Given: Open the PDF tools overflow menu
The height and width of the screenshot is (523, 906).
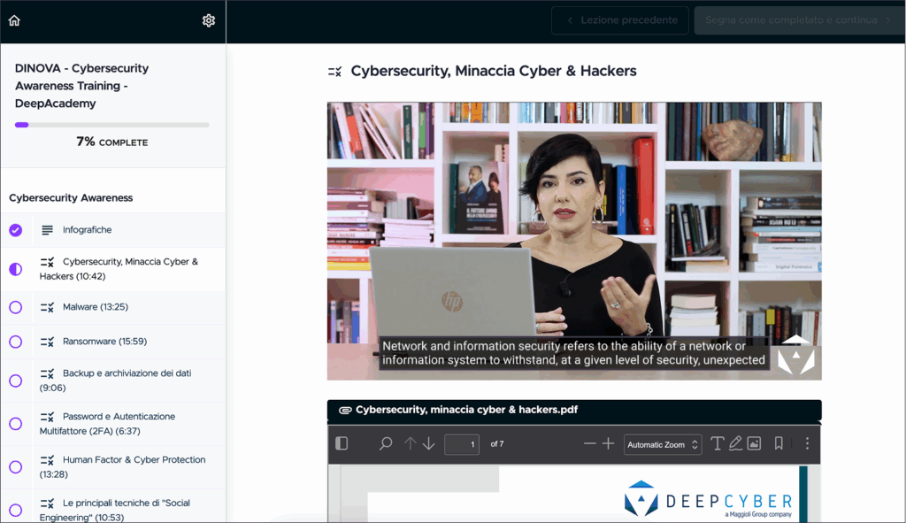Looking at the screenshot, I should (807, 443).
